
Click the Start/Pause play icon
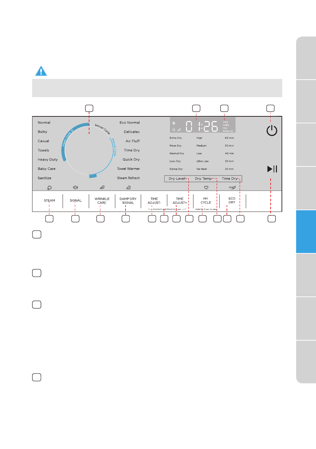tap(272, 169)
